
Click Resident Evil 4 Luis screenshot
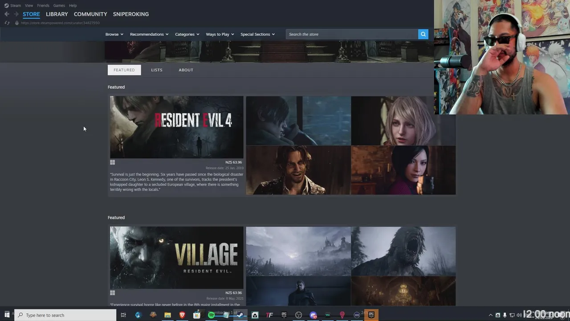[298, 170]
